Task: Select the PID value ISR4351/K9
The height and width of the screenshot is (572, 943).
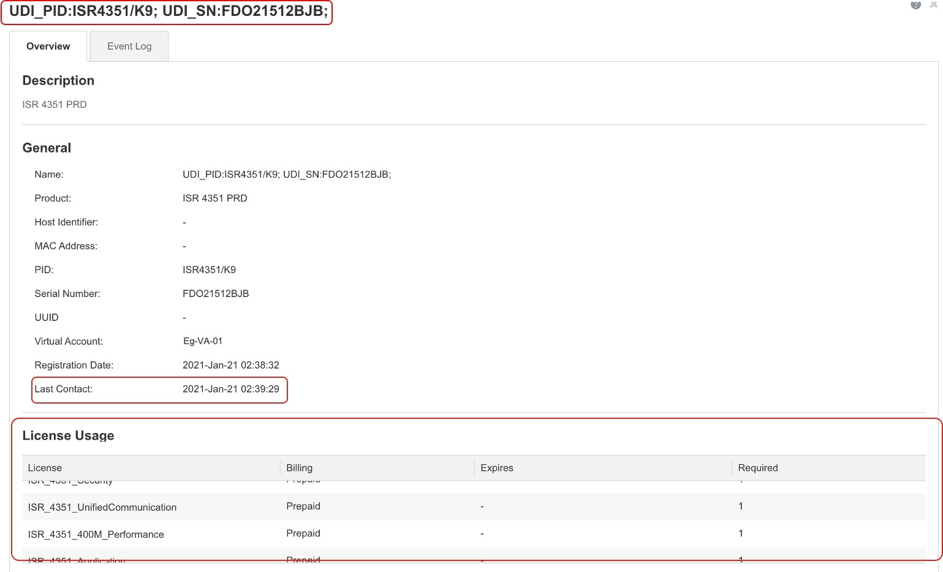Action: click(x=209, y=270)
